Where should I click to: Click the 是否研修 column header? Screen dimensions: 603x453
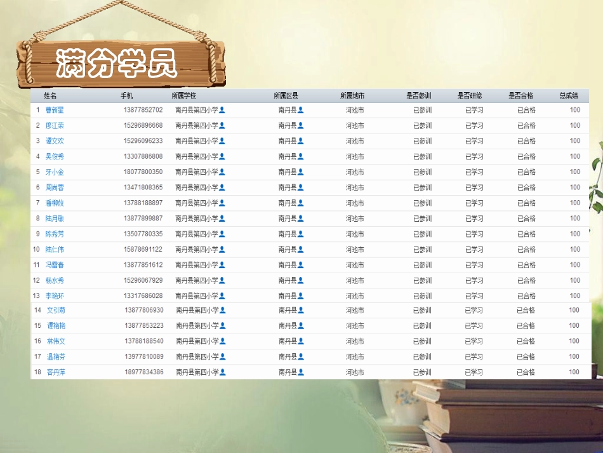point(470,95)
